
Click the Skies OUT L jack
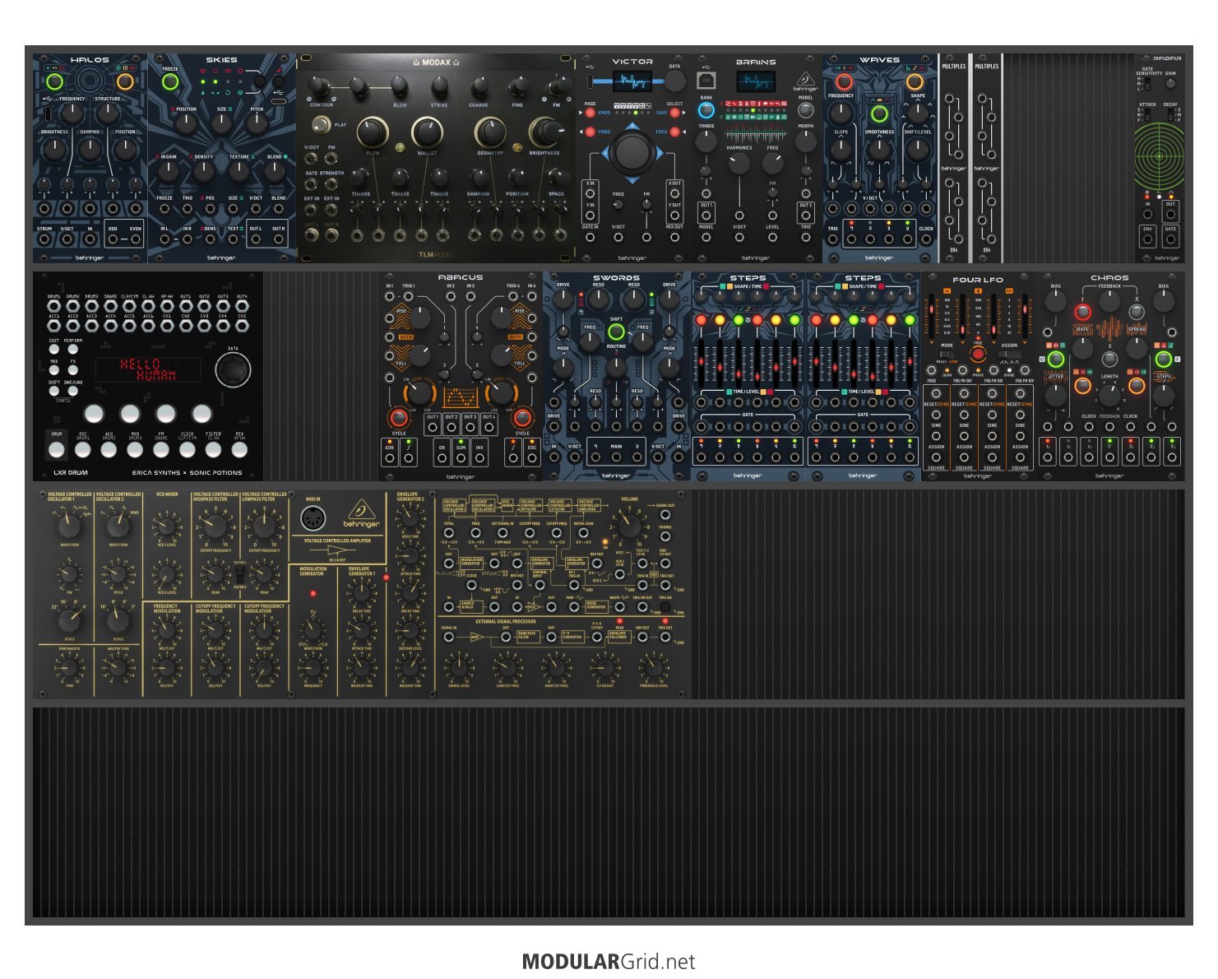point(256,239)
